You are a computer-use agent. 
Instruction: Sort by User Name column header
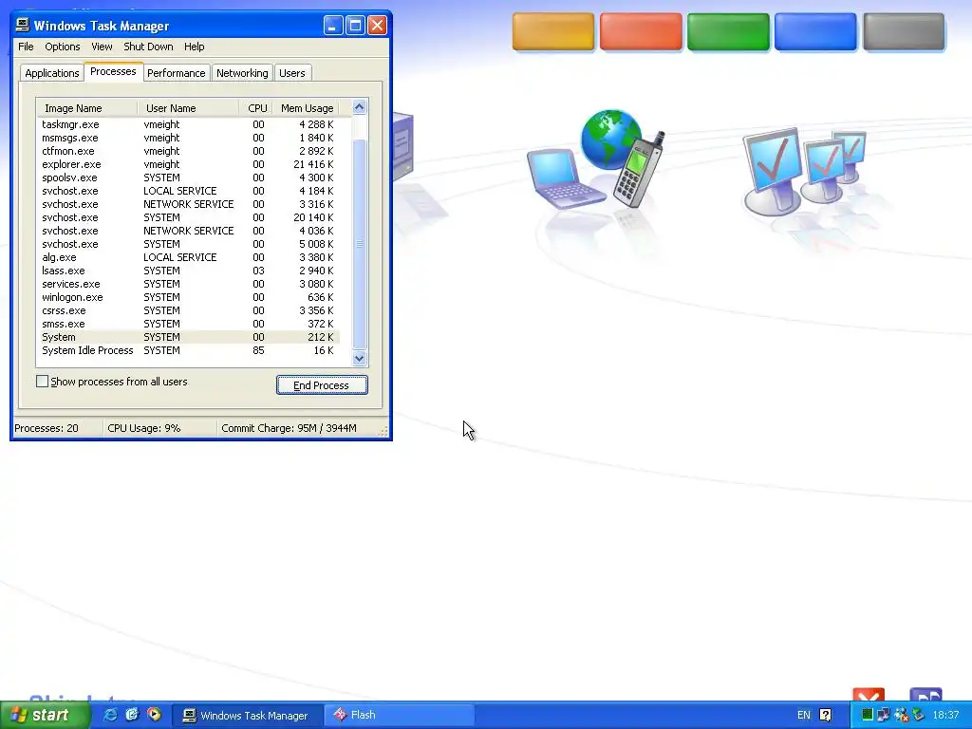(x=188, y=108)
